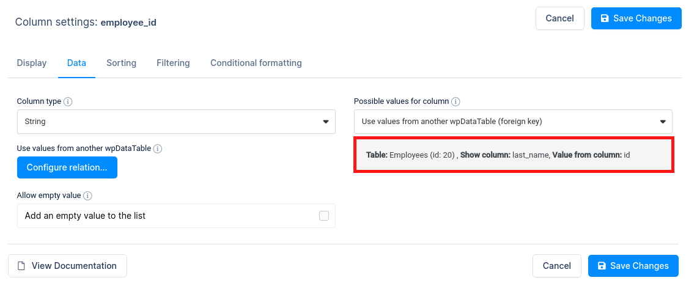
Task: Click floppy disk icon in bottom Save Changes
Action: click(x=602, y=266)
